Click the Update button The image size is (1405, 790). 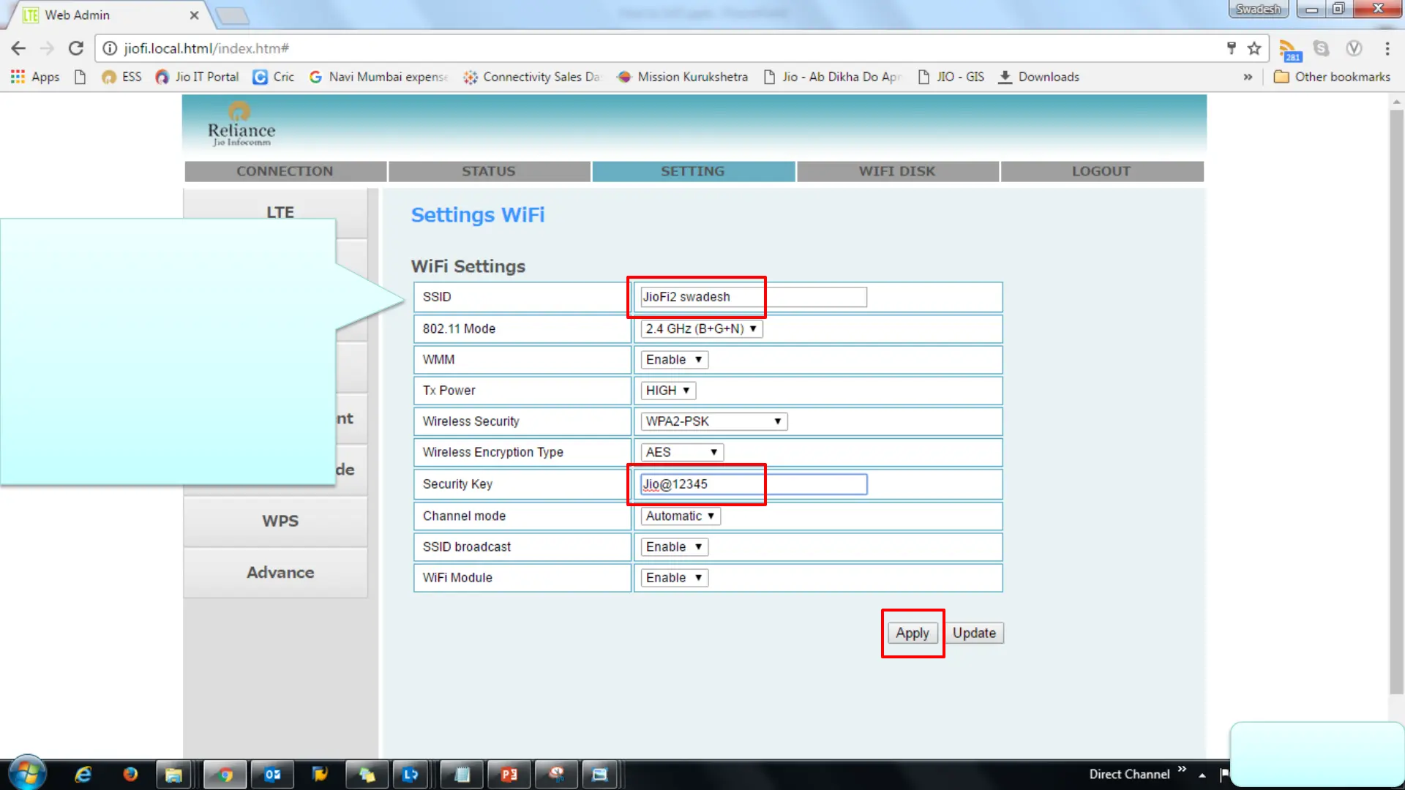tap(974, 633)
